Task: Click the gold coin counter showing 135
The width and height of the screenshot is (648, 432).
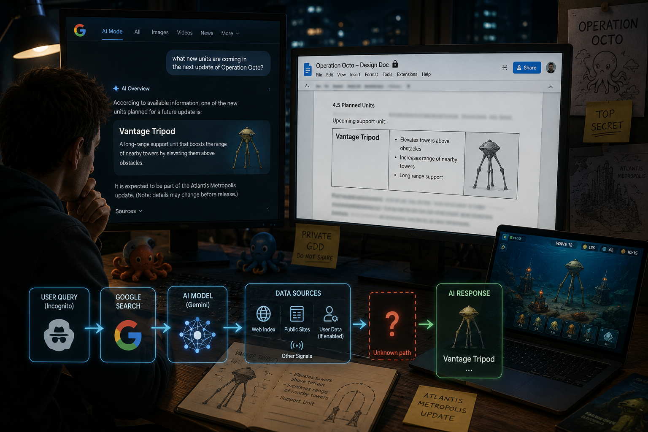Action: 589,247
